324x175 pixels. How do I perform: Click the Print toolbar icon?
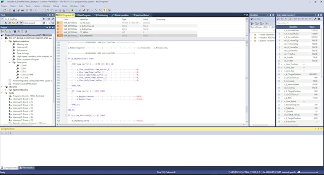pos(22,10)
